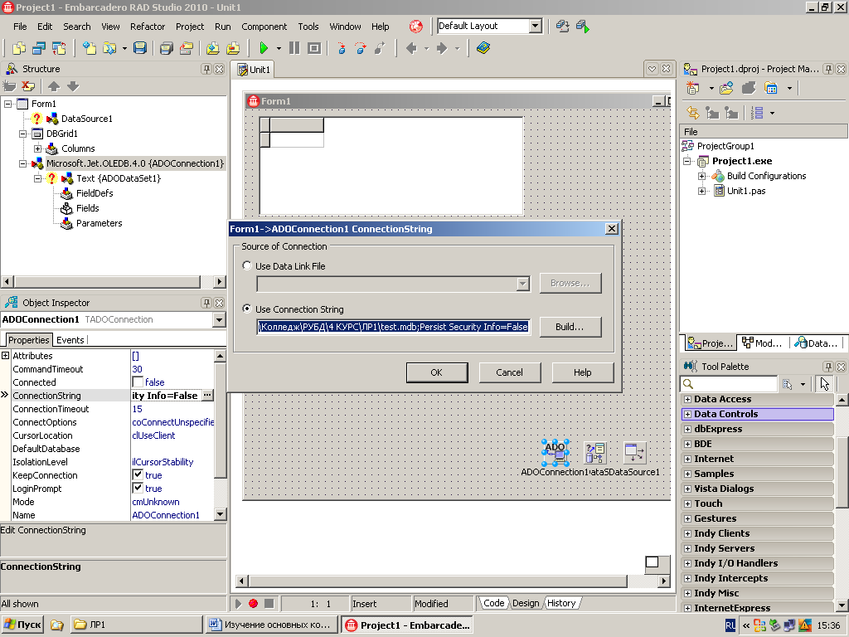
Task: Pin the Structure pane with pushpin
Action: tap(206, 69)
